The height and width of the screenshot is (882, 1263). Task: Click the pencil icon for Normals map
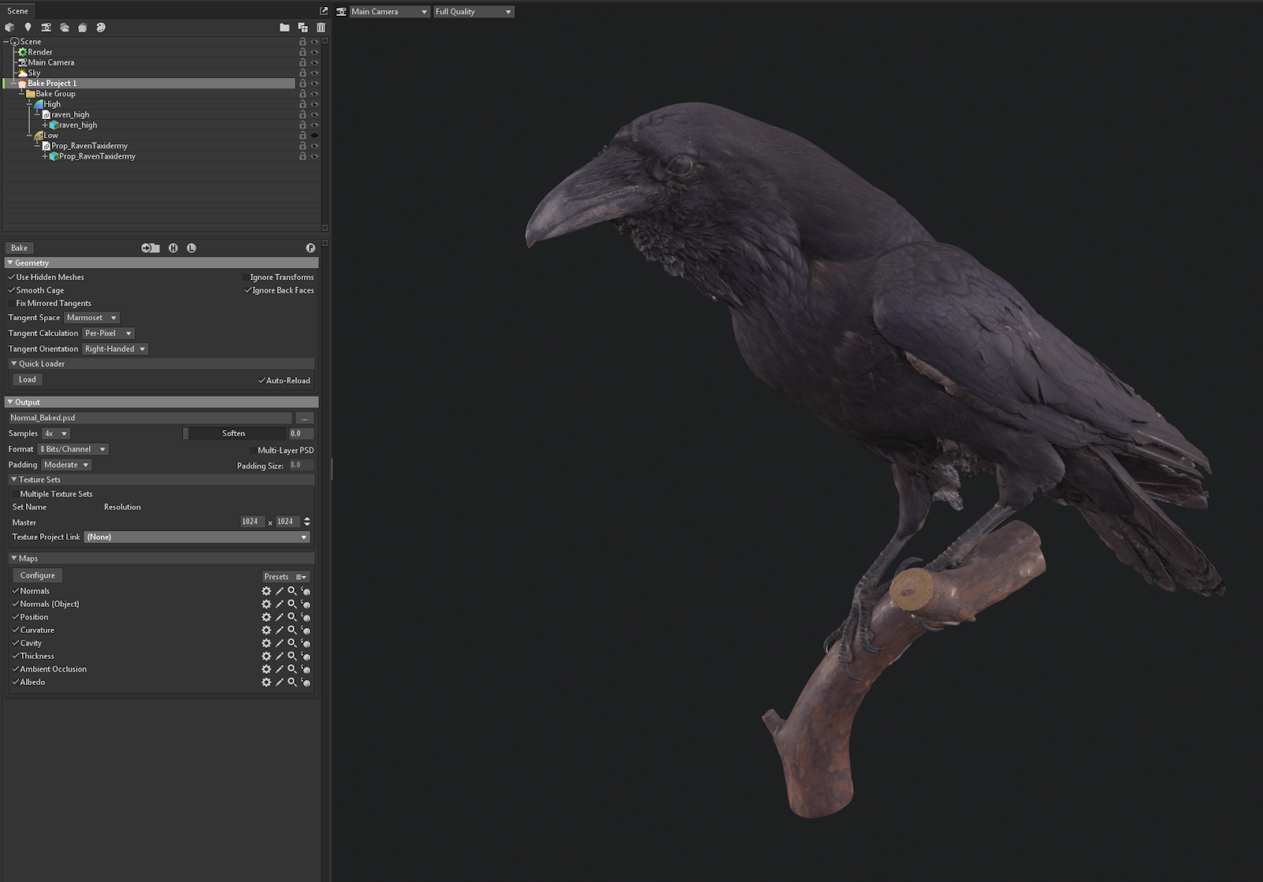coord(279,591)
